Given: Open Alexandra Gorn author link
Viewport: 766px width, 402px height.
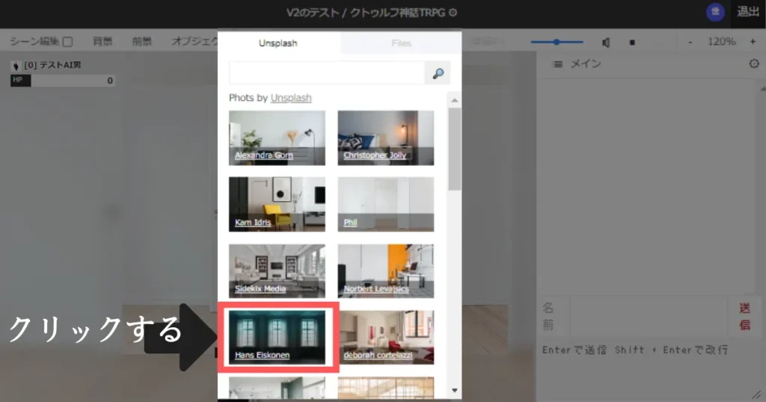Looking at the screenshot, I should pyautogui.click(x=264, y=155).
